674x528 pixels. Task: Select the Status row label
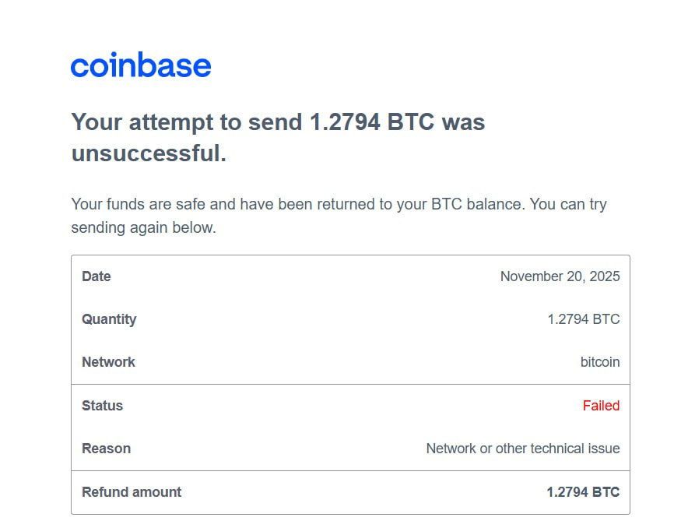tap(102, 406)
